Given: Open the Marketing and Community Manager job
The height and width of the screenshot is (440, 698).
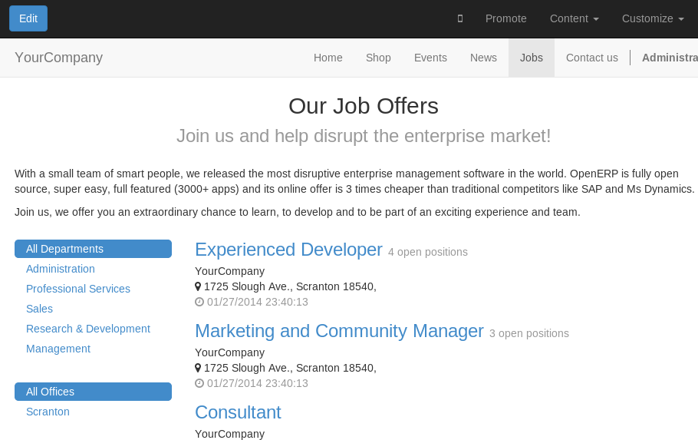Looking at the screenshot, I should 339,331.
